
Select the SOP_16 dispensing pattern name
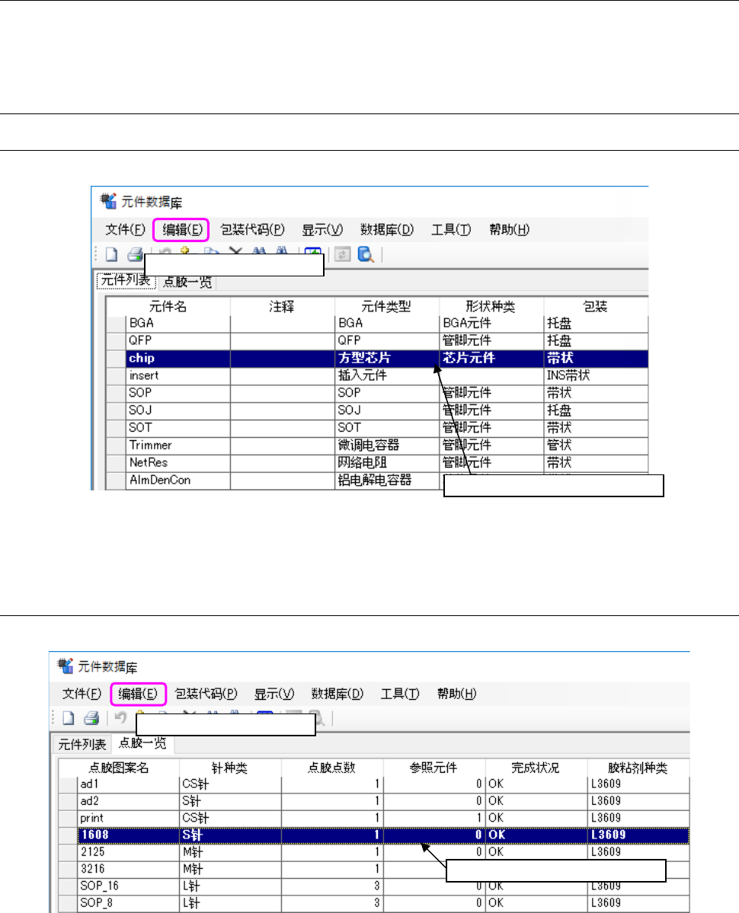(x=128, y=886)
